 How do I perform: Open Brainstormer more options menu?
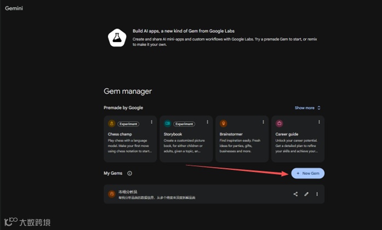point(264,122)
